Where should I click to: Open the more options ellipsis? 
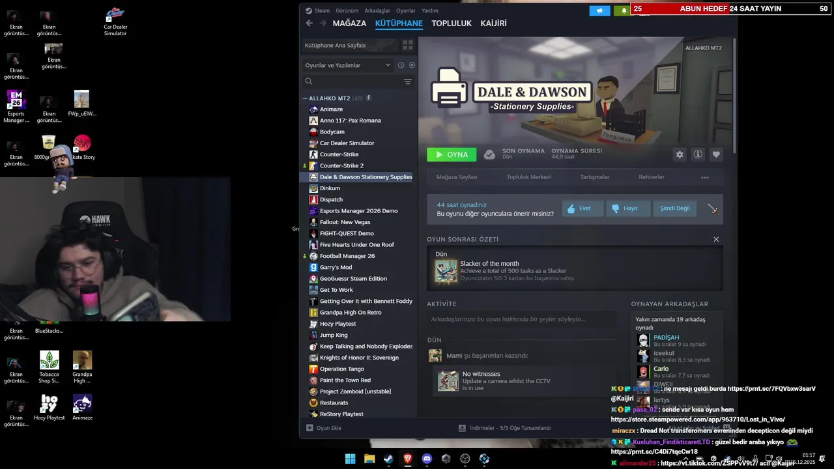click(704, 177)
